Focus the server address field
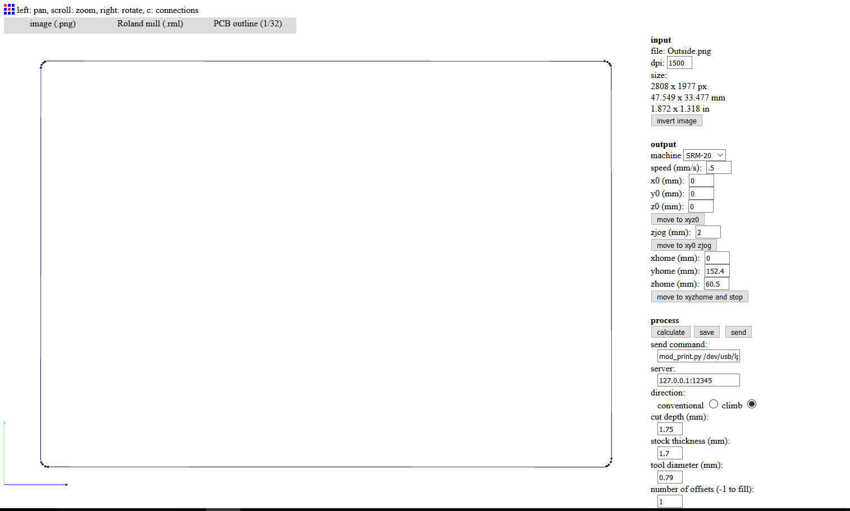Viewport: 850px width, 511px height. [x=698, y=380]
